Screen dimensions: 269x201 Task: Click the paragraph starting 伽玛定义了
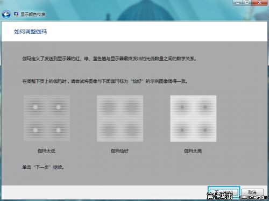109,59
